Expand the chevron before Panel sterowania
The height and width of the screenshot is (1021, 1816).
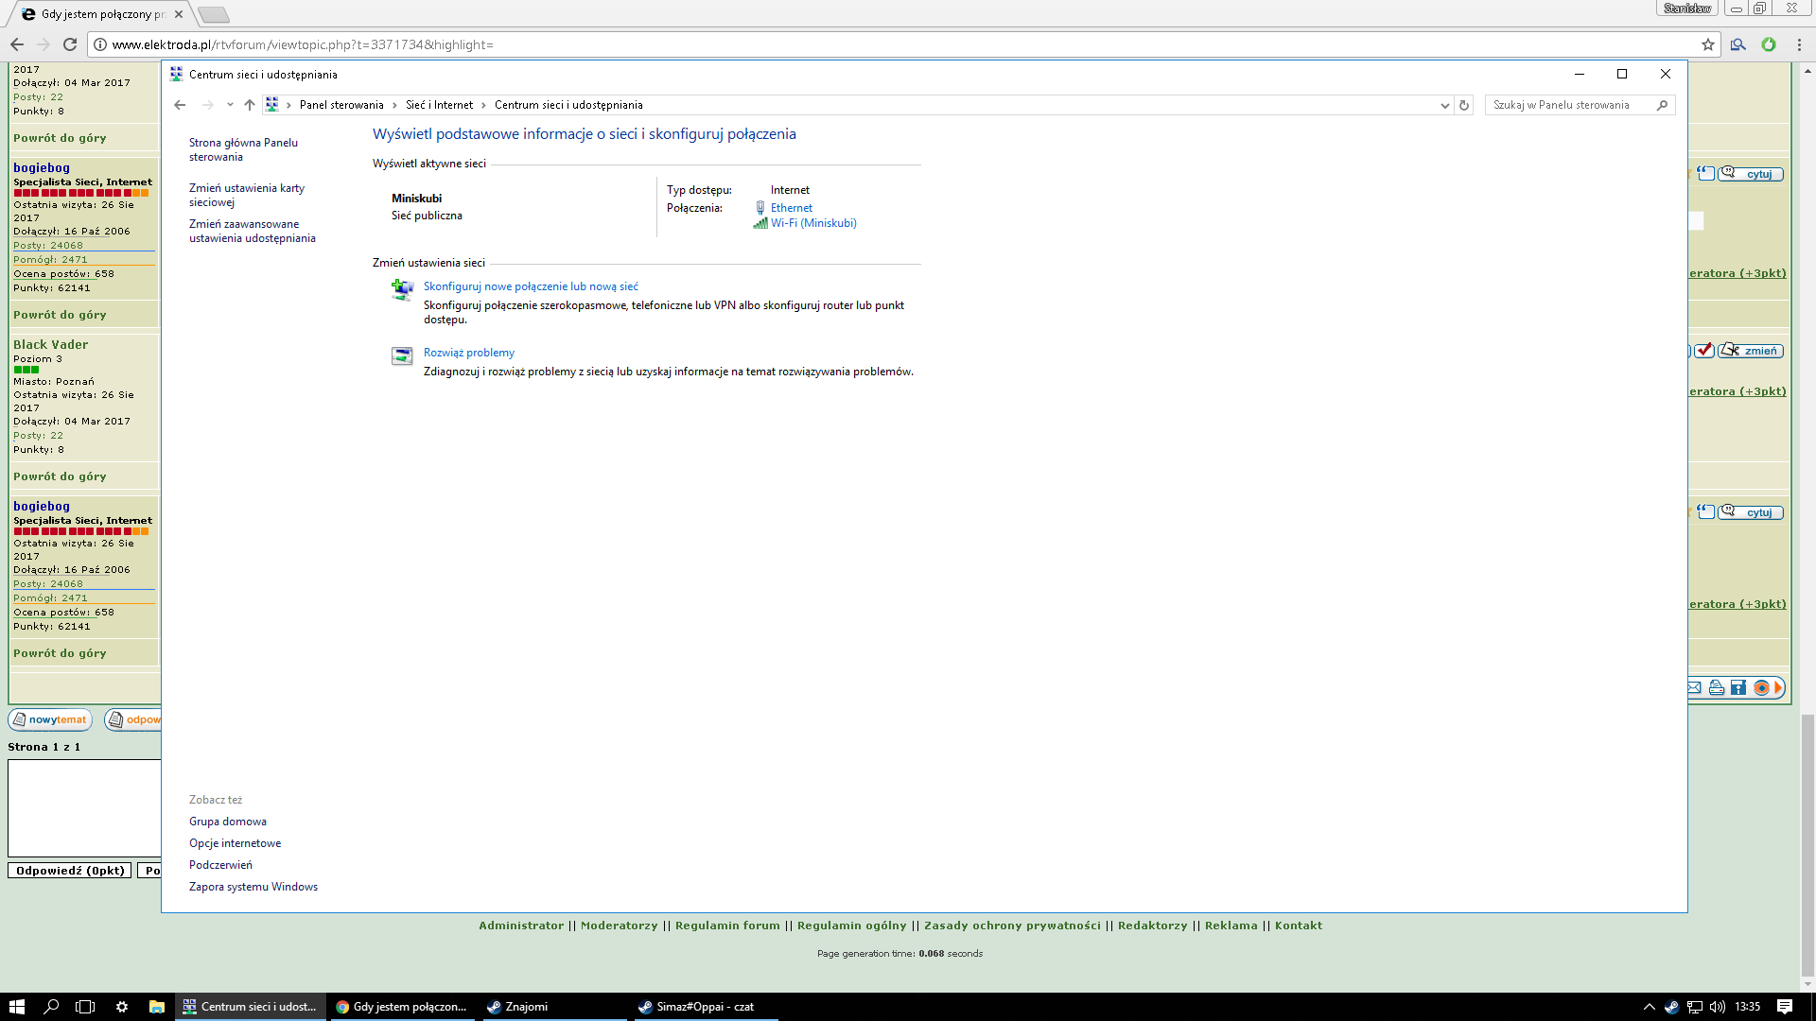pyautogui.click(x=288, y=105)
